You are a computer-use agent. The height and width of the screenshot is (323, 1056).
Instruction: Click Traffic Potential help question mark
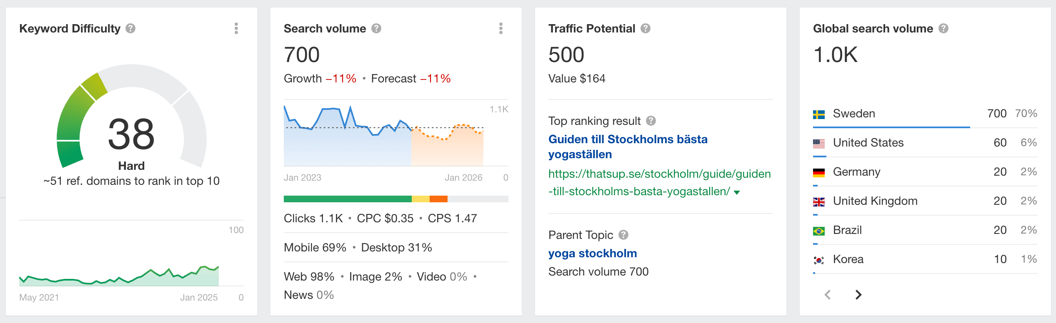[646, 28]
